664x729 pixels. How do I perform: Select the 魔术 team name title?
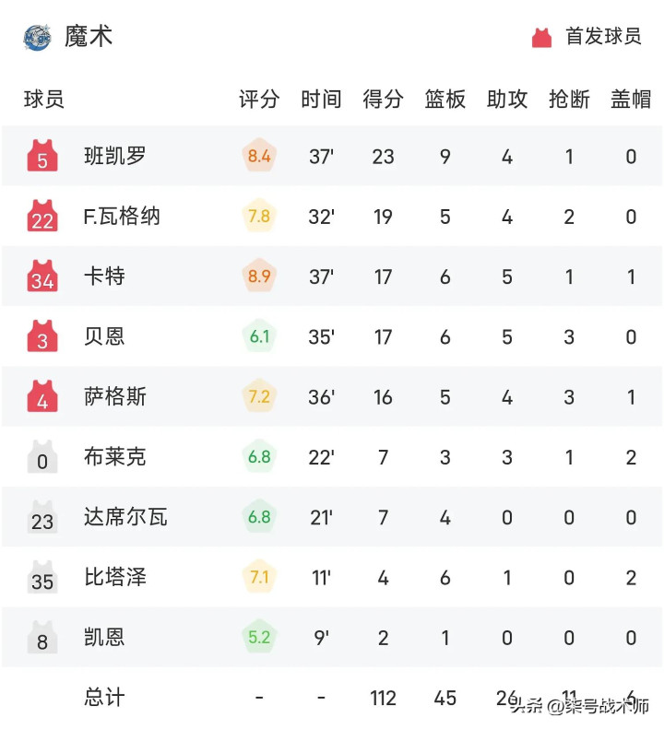[x=89, y=37]
